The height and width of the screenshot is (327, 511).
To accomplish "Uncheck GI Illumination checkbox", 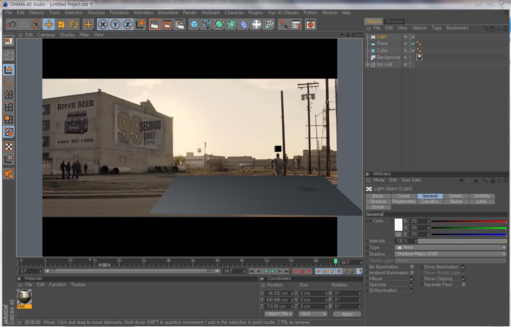I will [x=412, y=291].
